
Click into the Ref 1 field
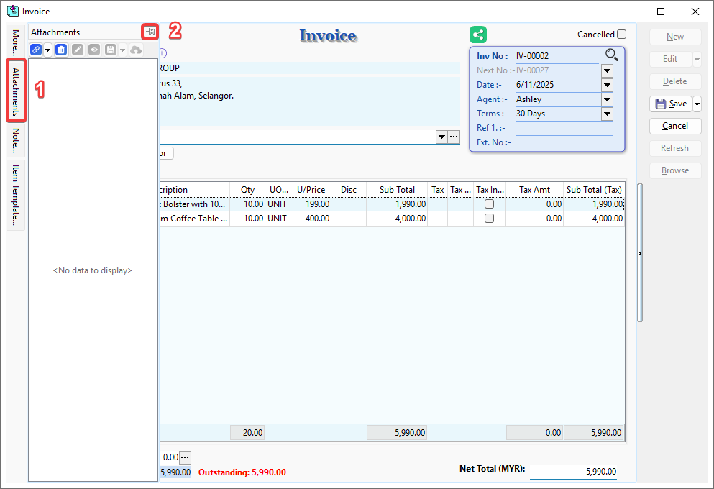click(564, 128)
